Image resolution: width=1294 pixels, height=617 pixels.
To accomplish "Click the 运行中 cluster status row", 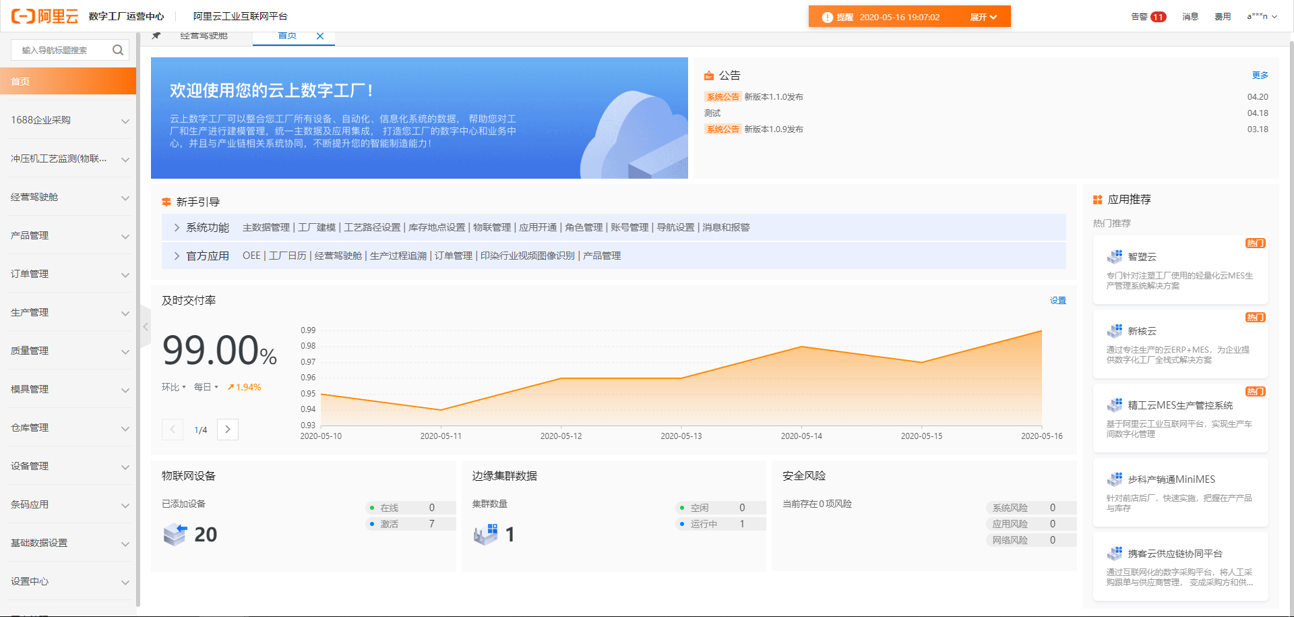I will [721, 524].
